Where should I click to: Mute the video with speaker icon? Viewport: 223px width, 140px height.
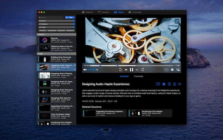point(85,70)
